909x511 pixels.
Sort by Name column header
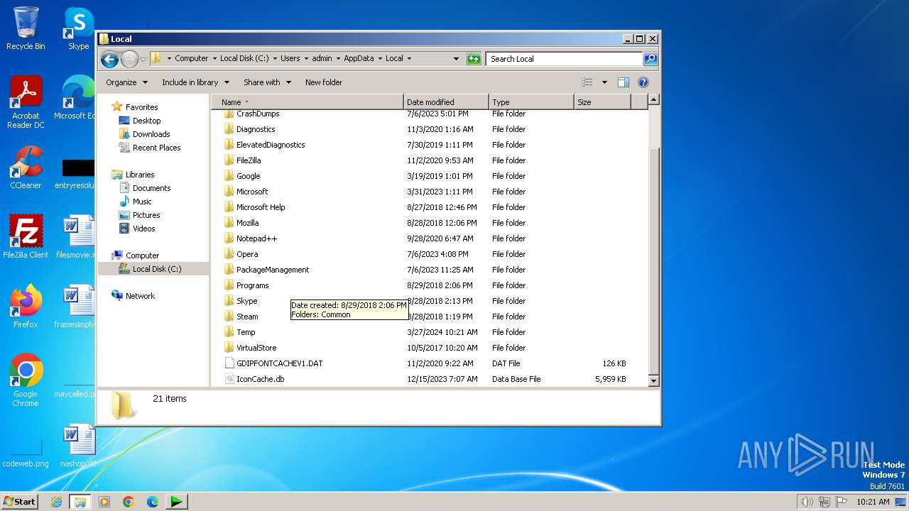[x=307, y=102]
